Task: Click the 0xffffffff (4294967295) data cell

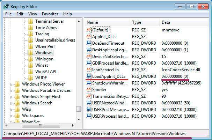Action: [181, 83]
